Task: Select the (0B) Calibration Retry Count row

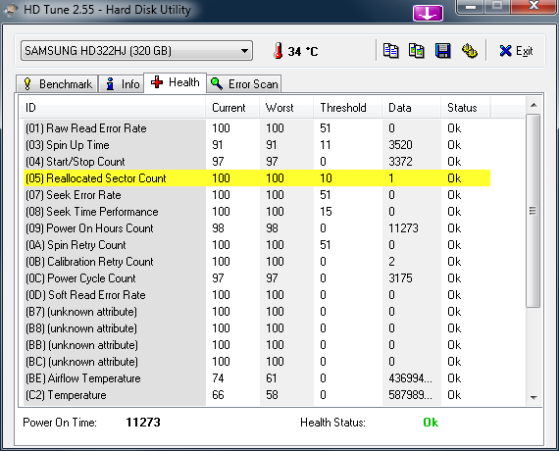Action: point(257,262)
